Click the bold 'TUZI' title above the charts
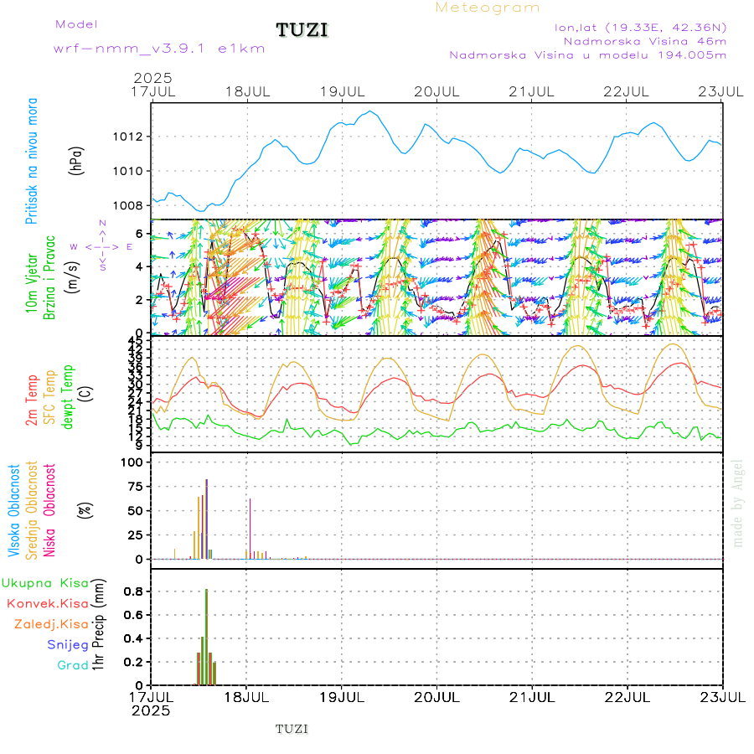This screenshot has width=754, height=754. (302, 30)
